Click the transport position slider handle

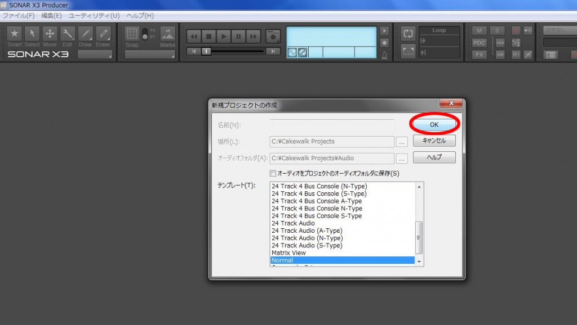coord(206,51)
